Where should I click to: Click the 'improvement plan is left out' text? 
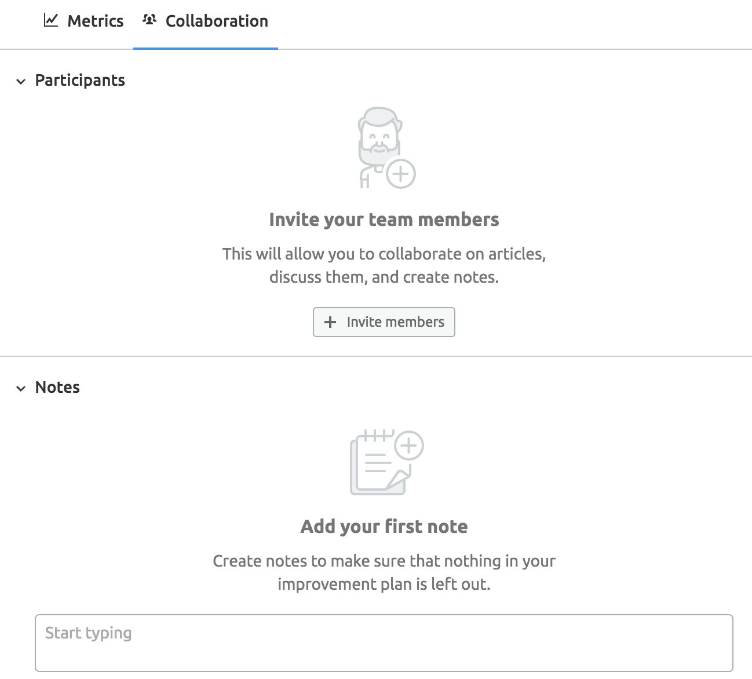[384, 584]
